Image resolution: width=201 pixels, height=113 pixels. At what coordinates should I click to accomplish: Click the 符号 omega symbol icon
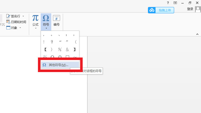[46, 18]
